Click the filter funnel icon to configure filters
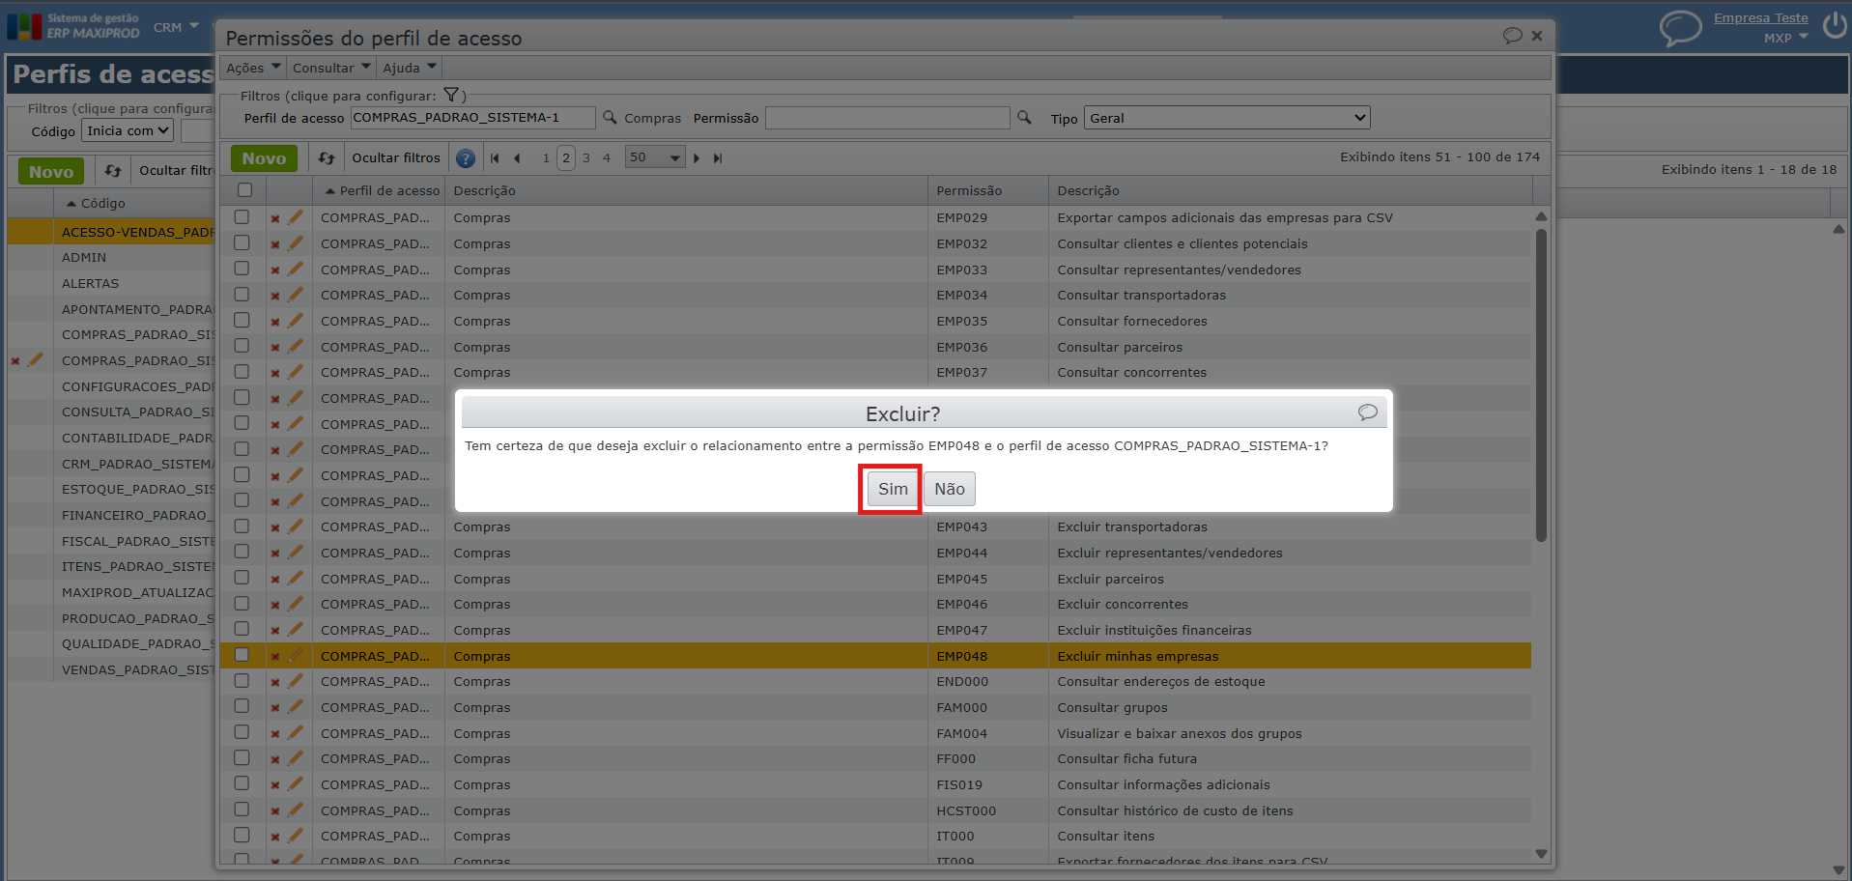The image size is (1852, 881). (451, 95)
